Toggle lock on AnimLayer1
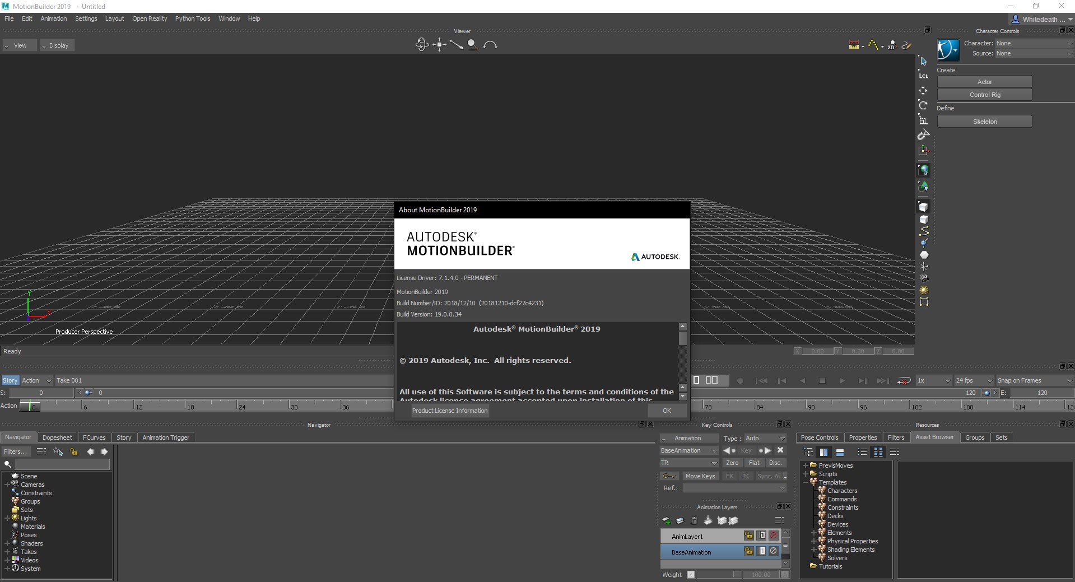1075x582 pixels. click(749, 536)
